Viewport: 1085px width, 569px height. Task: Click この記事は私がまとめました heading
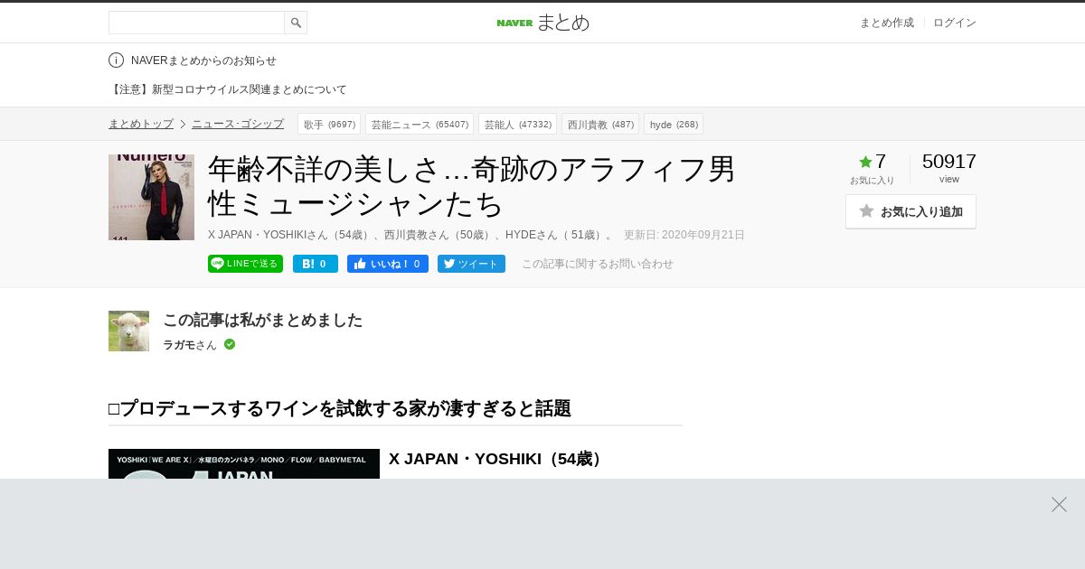pyautogui.click(x=263, y=320)
